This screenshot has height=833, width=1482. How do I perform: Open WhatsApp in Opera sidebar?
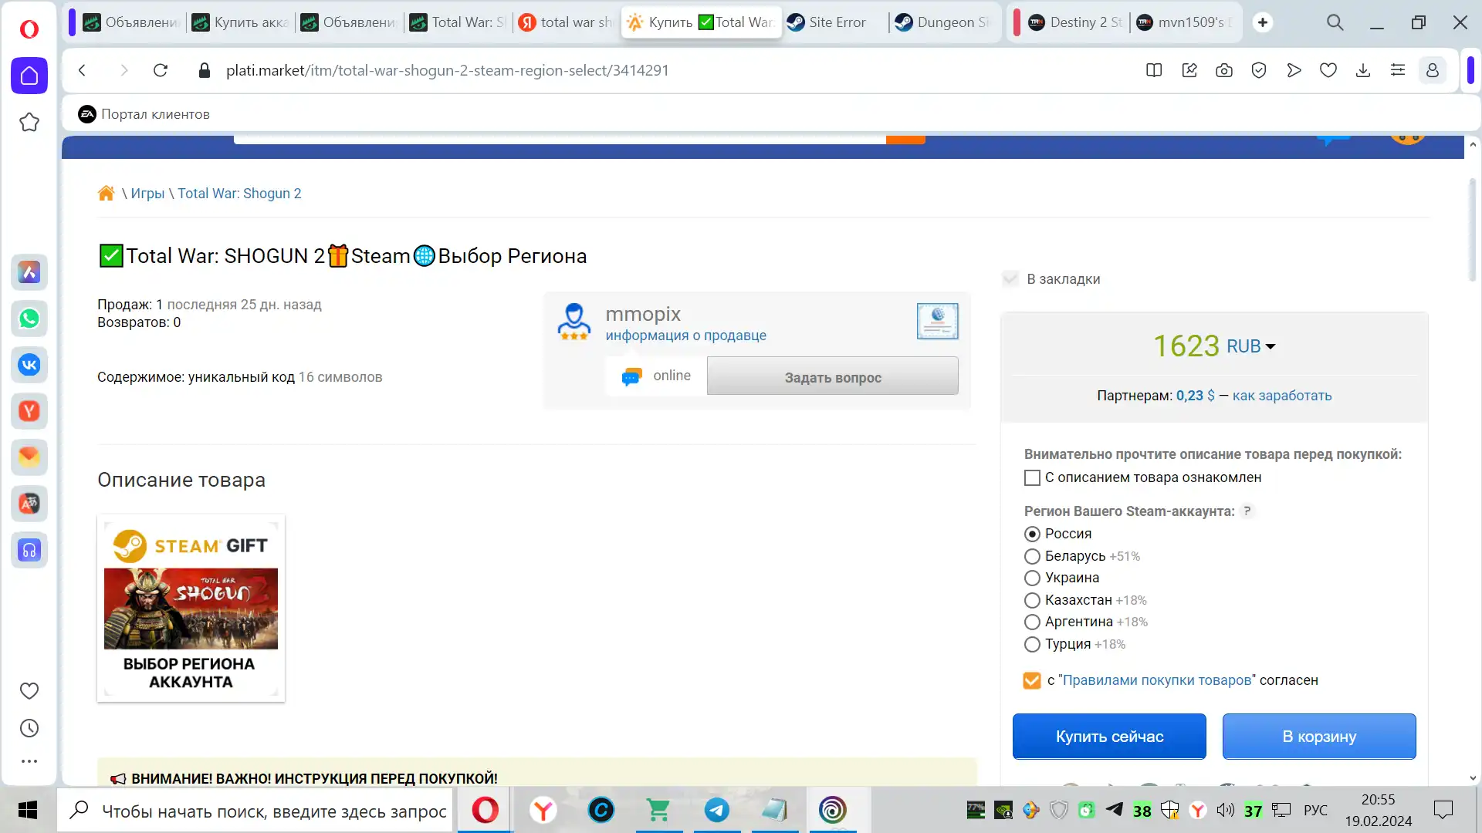pos(29,319)
